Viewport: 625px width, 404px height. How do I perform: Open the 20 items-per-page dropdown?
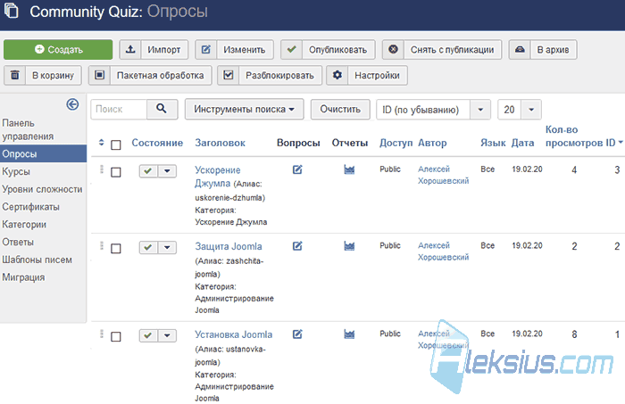click(x=520, y=110)
